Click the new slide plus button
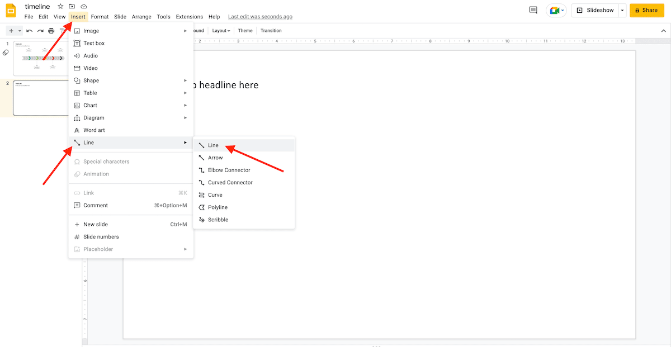The image size is (671, 347). click(x=11, y=31)
